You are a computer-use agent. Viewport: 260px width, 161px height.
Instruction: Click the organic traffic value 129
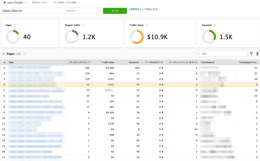point(87,79)
